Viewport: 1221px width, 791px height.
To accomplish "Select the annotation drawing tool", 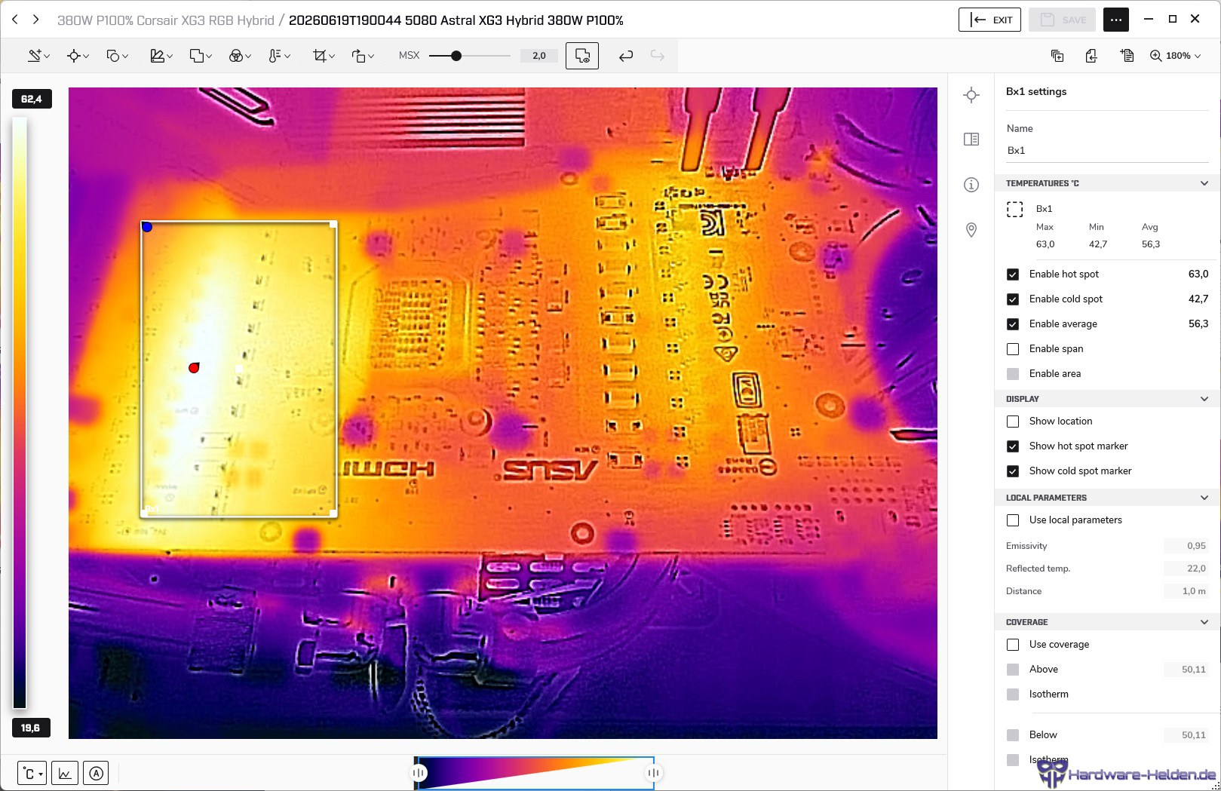I will tap(38, 56).
